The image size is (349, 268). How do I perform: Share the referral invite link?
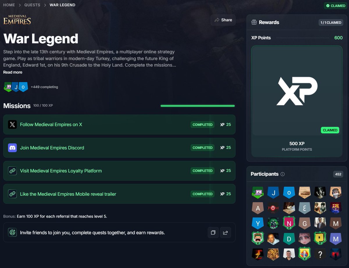(x=225, y=233)
